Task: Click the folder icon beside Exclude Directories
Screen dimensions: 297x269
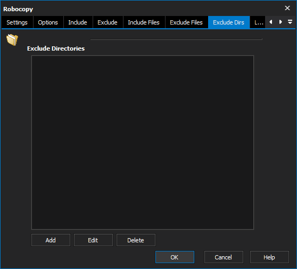Action: (x=12, y=39)
